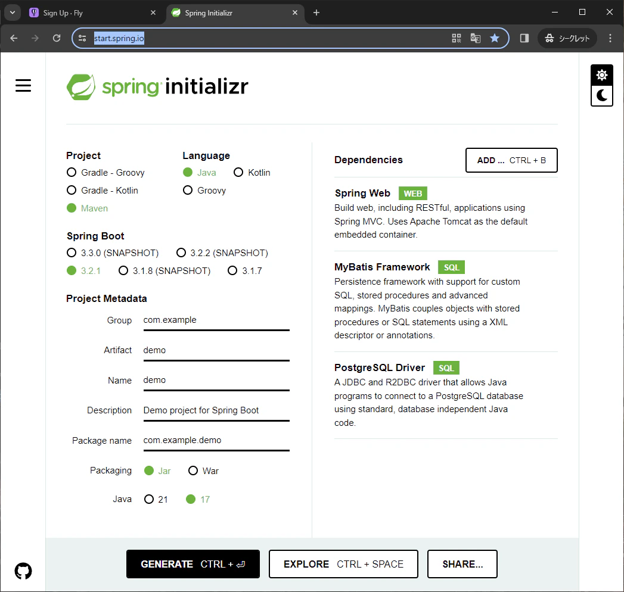This screenshot has width=624, height=592.
Task: Choose Java as the language
Action: pyautogui.click(x=200, y=173)
